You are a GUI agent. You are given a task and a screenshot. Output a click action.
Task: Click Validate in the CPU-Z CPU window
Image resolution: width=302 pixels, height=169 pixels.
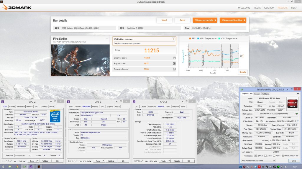click(x=45, y=161)
